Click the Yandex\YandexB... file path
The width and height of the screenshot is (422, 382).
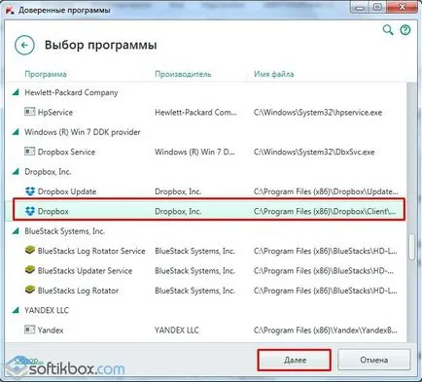(326, 330)
